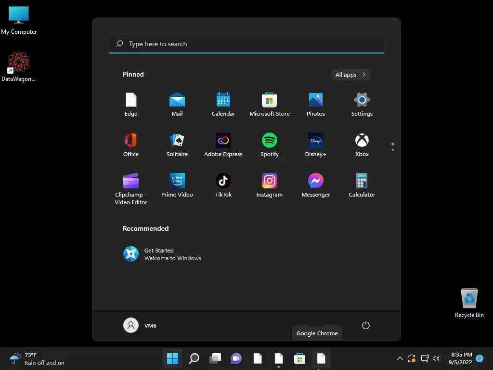Click the Windows Start button on taskbar
Viewport: 493px width, 370px height.
[x=173, y=358]
